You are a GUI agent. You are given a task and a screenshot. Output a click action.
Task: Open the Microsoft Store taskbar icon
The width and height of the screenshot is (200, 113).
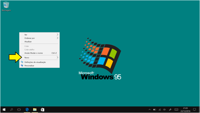(42, 109)
